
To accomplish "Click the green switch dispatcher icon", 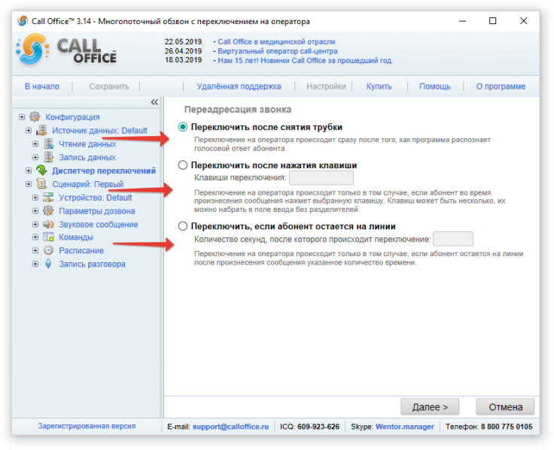I will click(41, 171).
